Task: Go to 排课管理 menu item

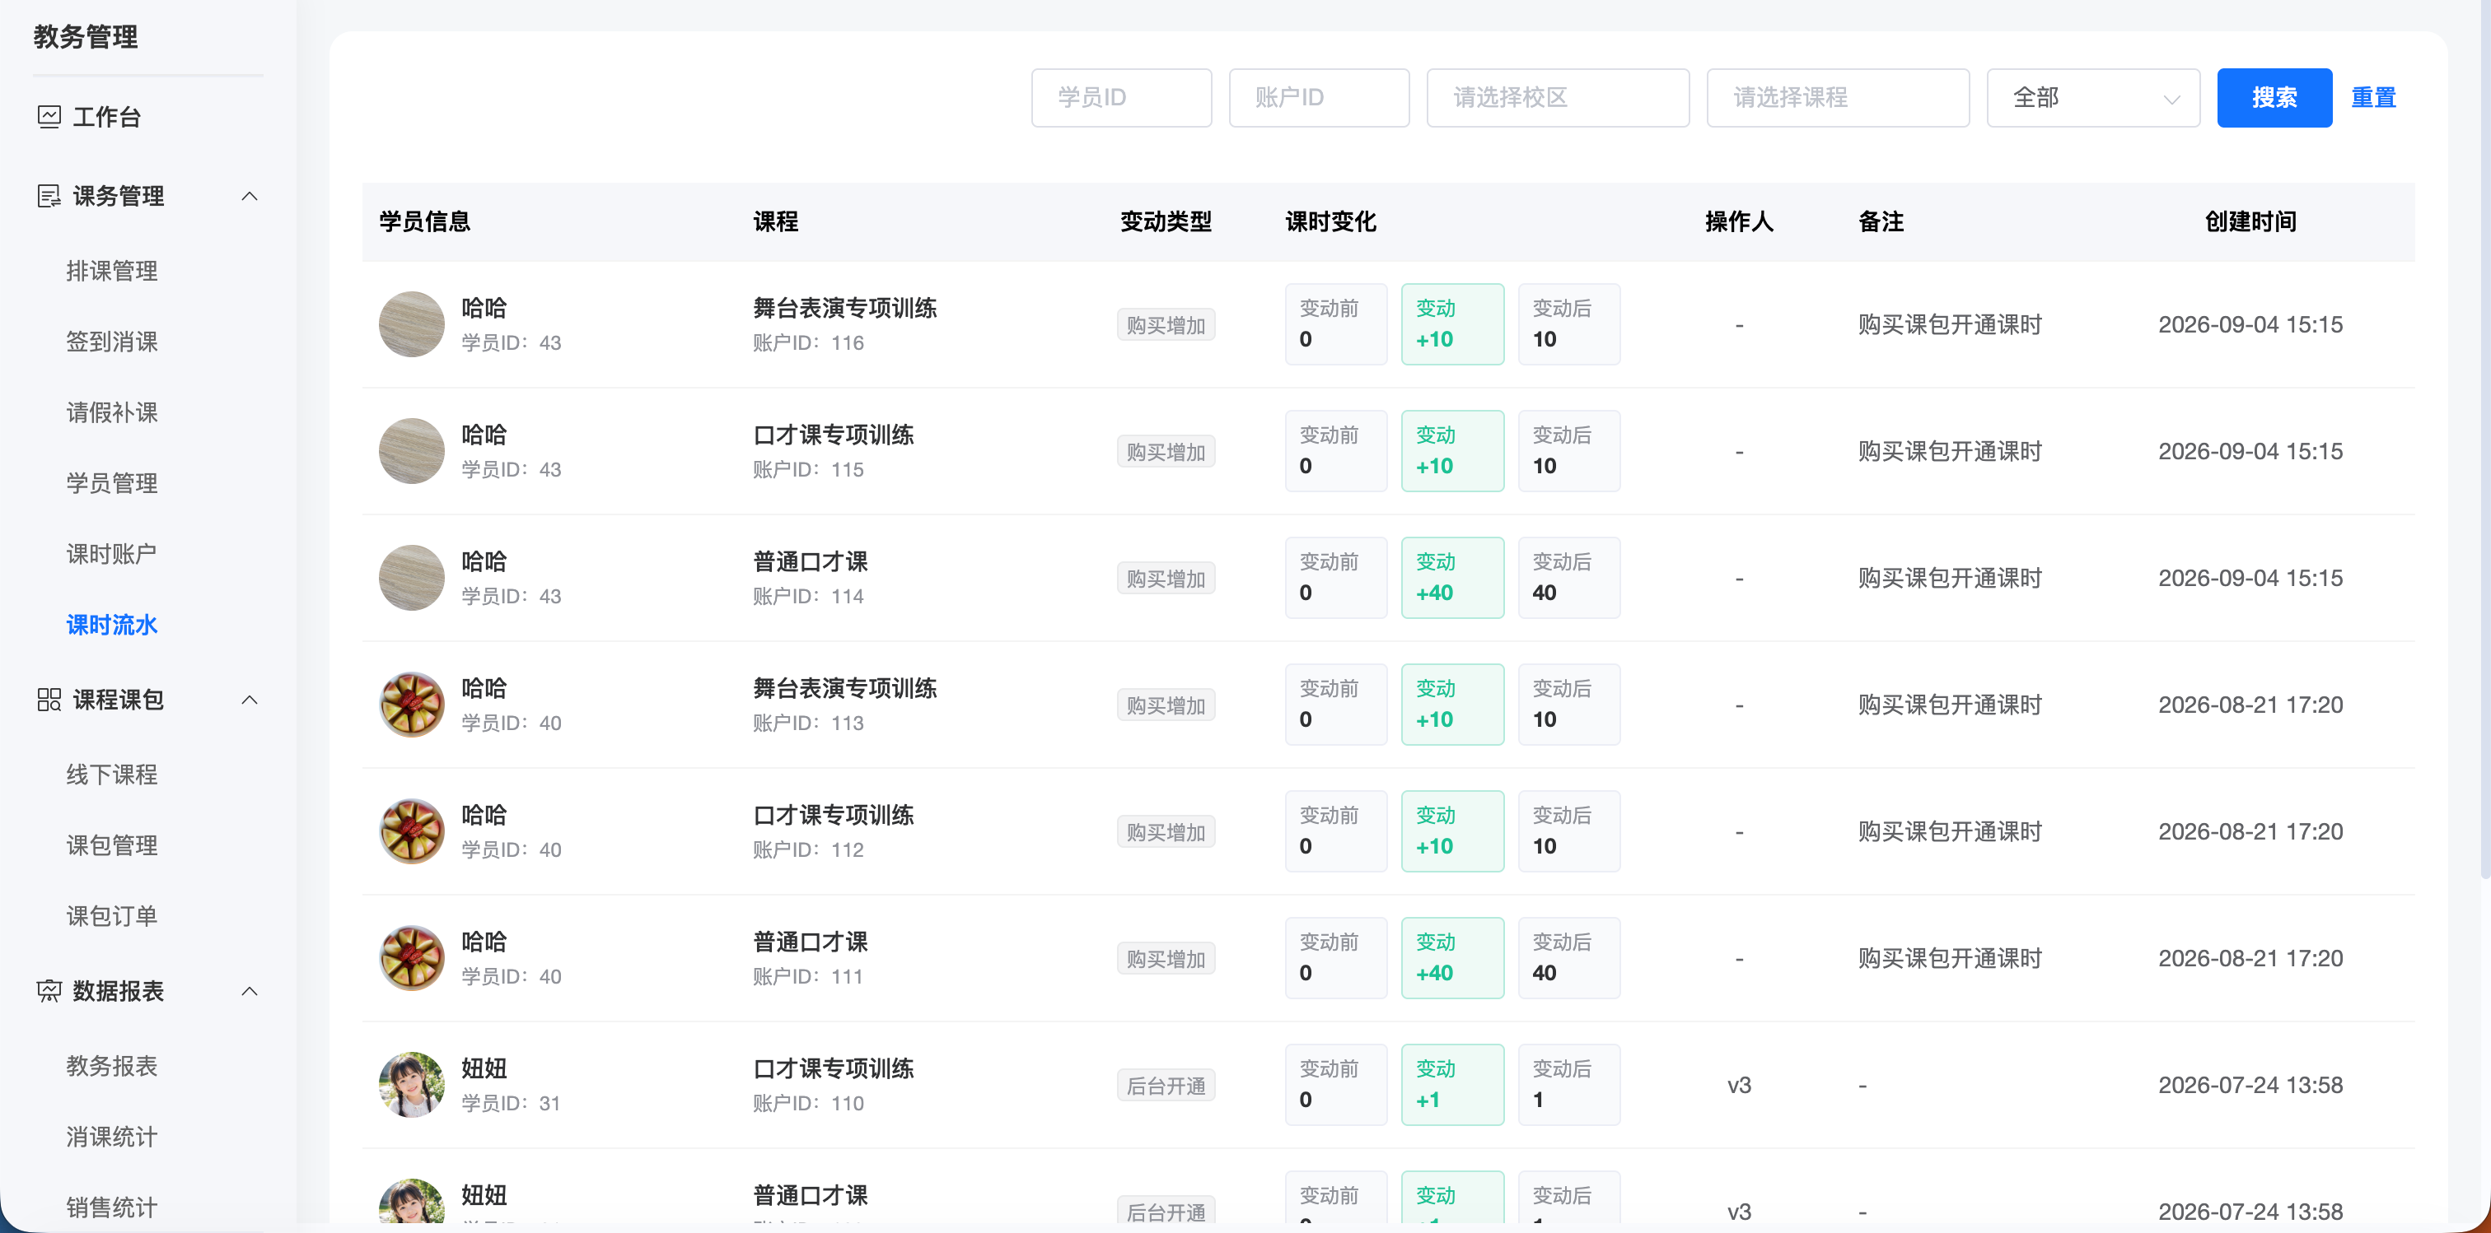Action: coord(112,271)
